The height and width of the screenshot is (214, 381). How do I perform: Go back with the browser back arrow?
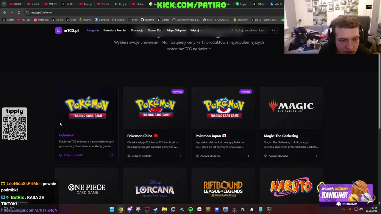tap(4, 12)
